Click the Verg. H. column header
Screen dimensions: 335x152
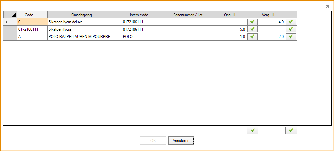(272, 15)
